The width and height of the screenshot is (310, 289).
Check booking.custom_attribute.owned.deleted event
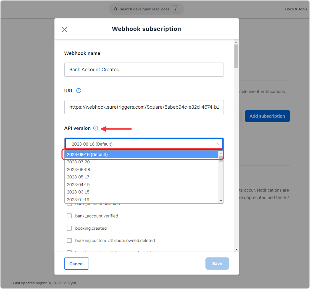click(69, 240)
